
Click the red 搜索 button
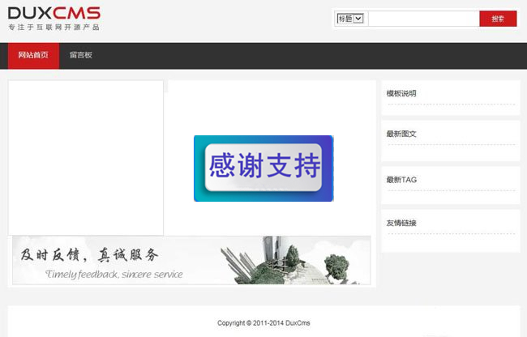tap(498, 19)
